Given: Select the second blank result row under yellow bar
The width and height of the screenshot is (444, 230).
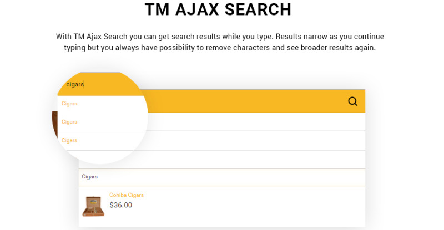Looking at the screenshot, I should 255,141.
